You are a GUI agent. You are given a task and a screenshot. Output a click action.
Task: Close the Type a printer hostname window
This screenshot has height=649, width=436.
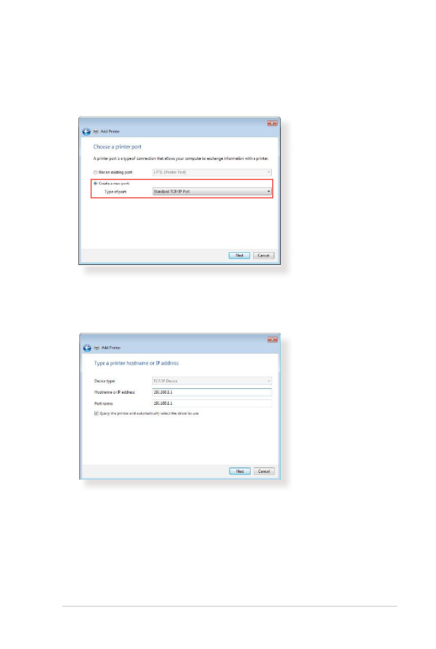click(x=272, y=339)
